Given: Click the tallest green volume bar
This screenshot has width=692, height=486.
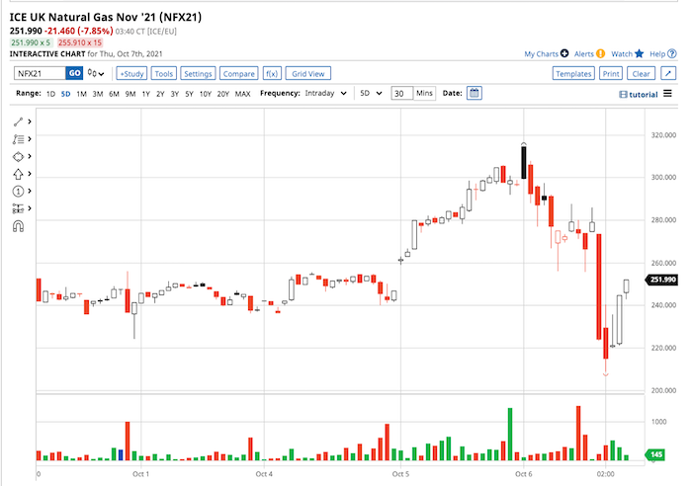Looking at the screenshot, I should 510,434.
